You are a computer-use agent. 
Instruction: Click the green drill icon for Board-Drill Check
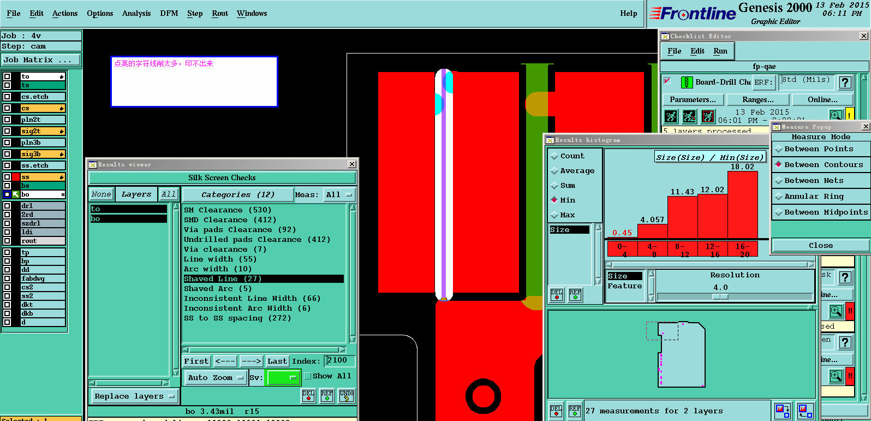[x=687, y=82]
